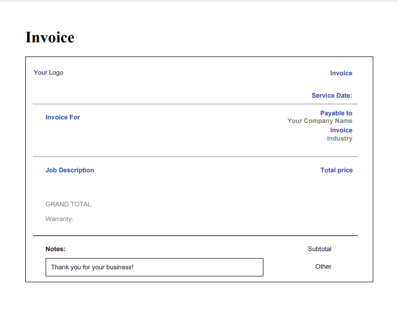The height and width of the screenshot is (317, 398).
Task: Click the blank space below Job Description
Action: tap(102, 186)
